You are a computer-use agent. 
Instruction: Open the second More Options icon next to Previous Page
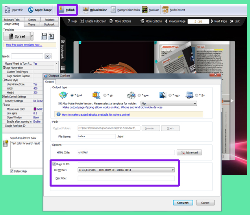[142, 21]
